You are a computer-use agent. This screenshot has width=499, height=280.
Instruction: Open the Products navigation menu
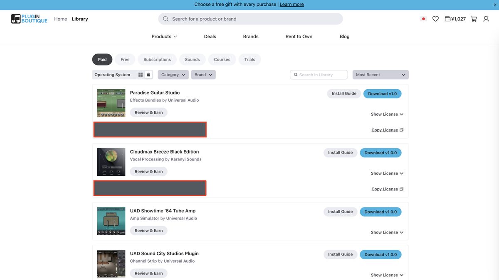click(x=164, y=37)
